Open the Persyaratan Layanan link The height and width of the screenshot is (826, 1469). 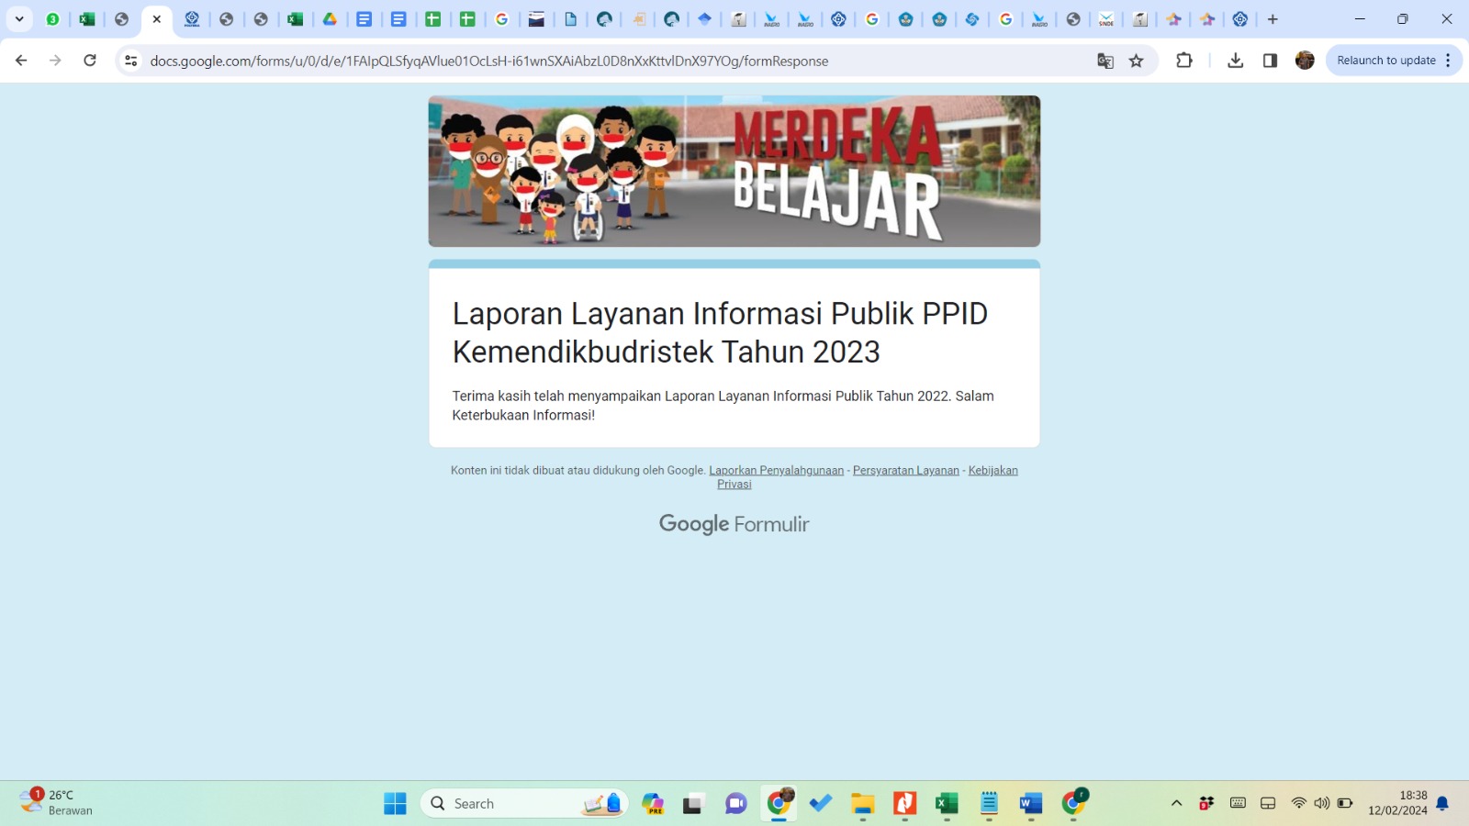905,471
